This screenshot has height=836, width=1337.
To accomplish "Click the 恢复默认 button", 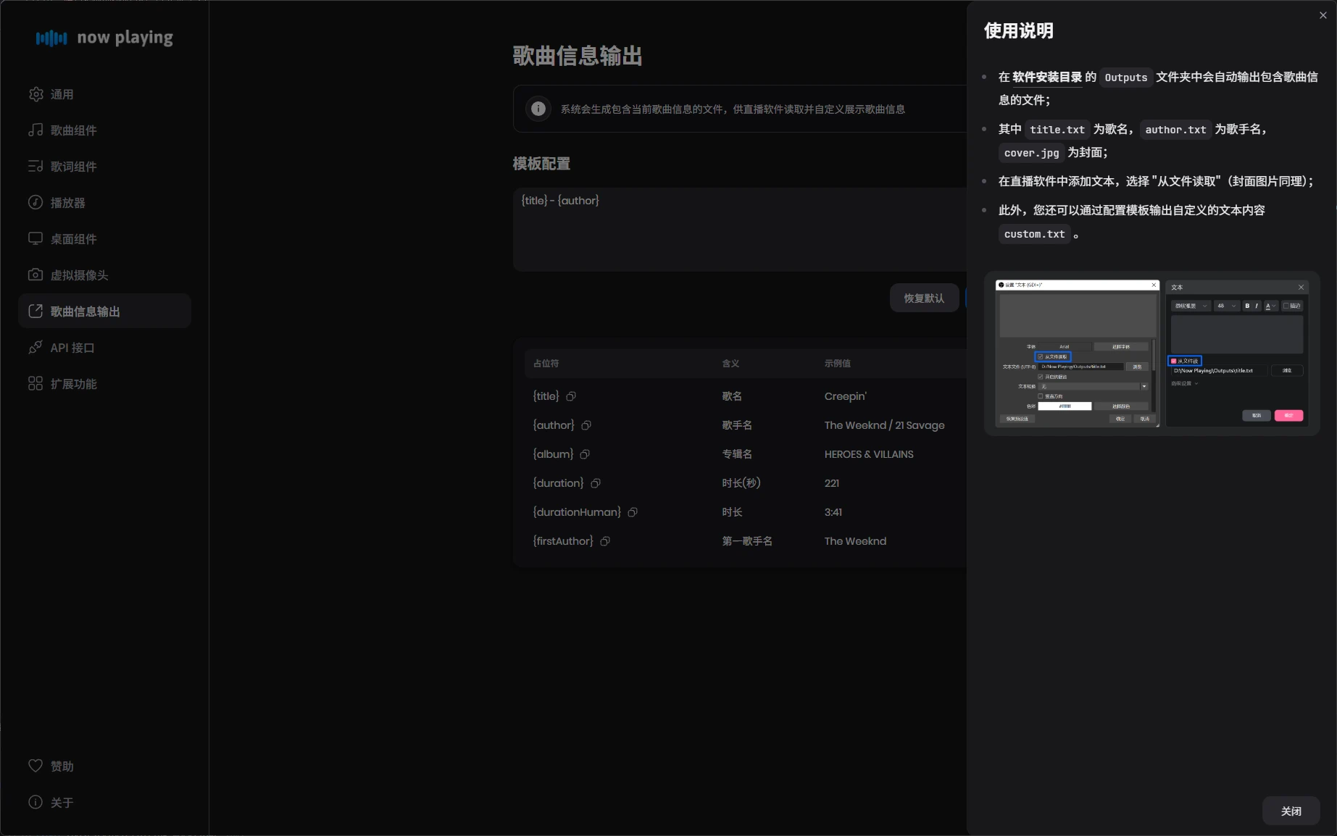I will (x=924, y=297).
